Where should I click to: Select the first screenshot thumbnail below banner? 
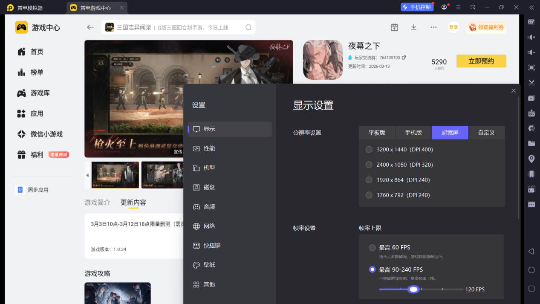click(x=115, y=175)
